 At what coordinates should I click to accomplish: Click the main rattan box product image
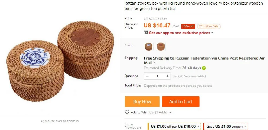coord(60,61)
